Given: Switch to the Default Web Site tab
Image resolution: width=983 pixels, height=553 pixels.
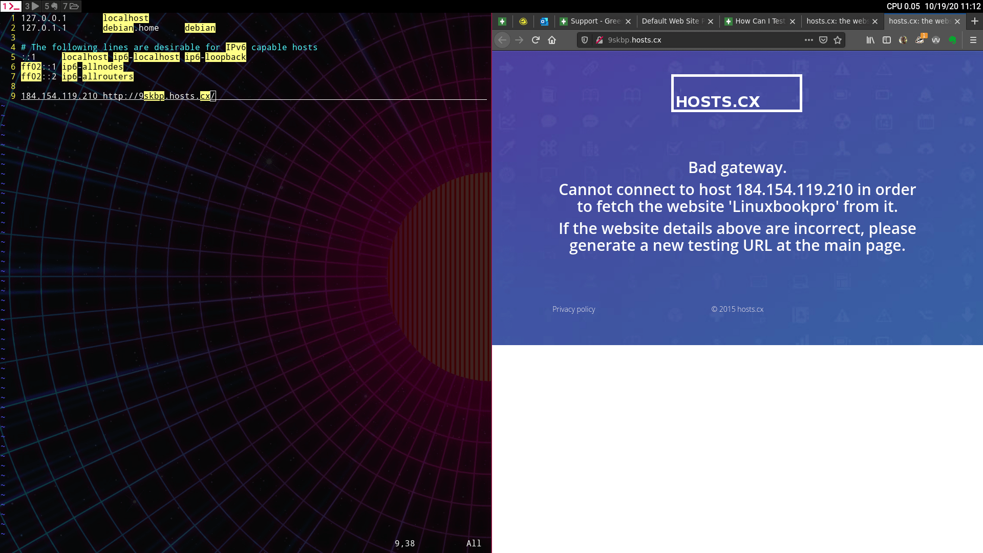Looking at the screenshot, I should coord(671,21).
